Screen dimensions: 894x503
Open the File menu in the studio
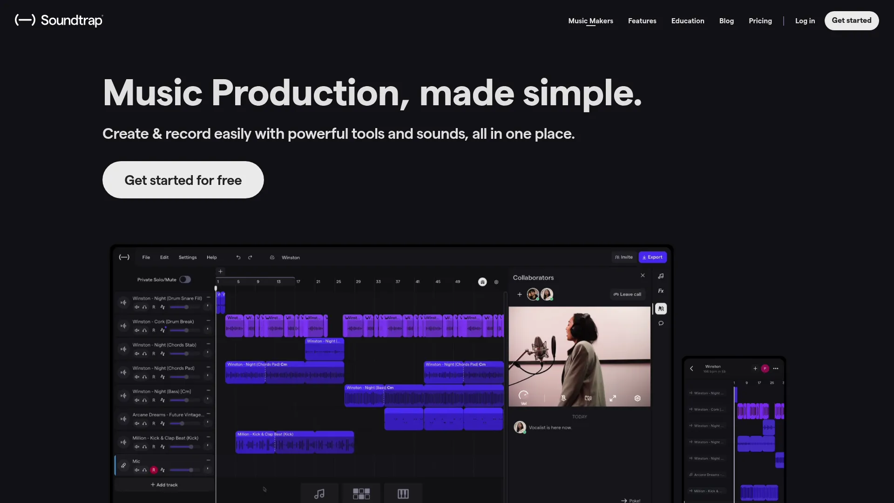tap(146, 257)
